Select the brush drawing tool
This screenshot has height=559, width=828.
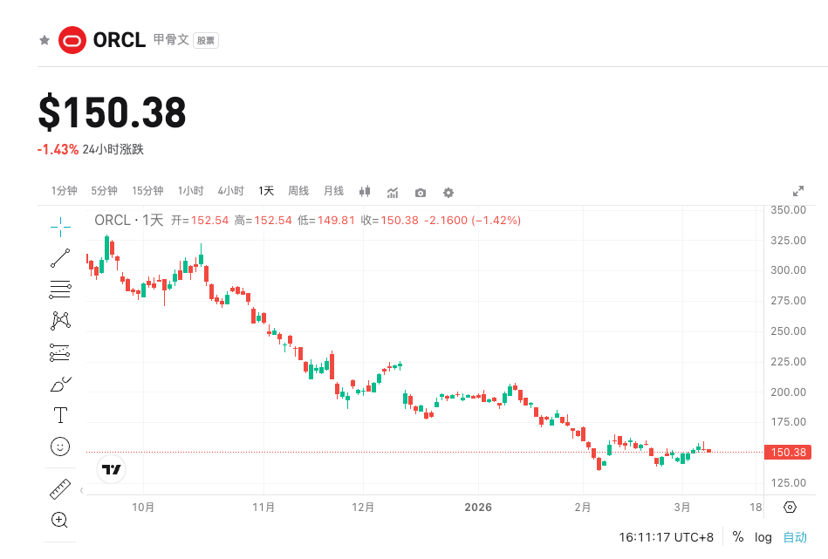(x=60, y=384)
